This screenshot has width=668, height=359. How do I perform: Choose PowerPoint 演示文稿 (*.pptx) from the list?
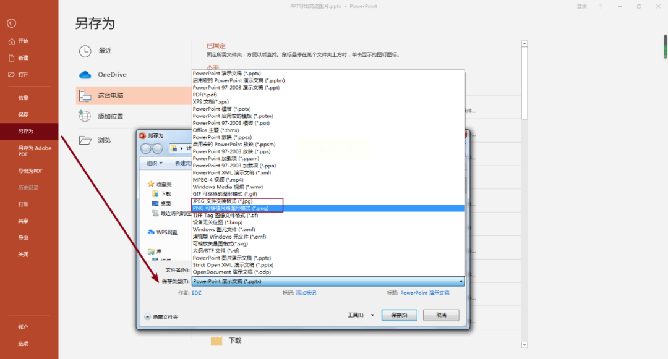(x=328, y=74)
